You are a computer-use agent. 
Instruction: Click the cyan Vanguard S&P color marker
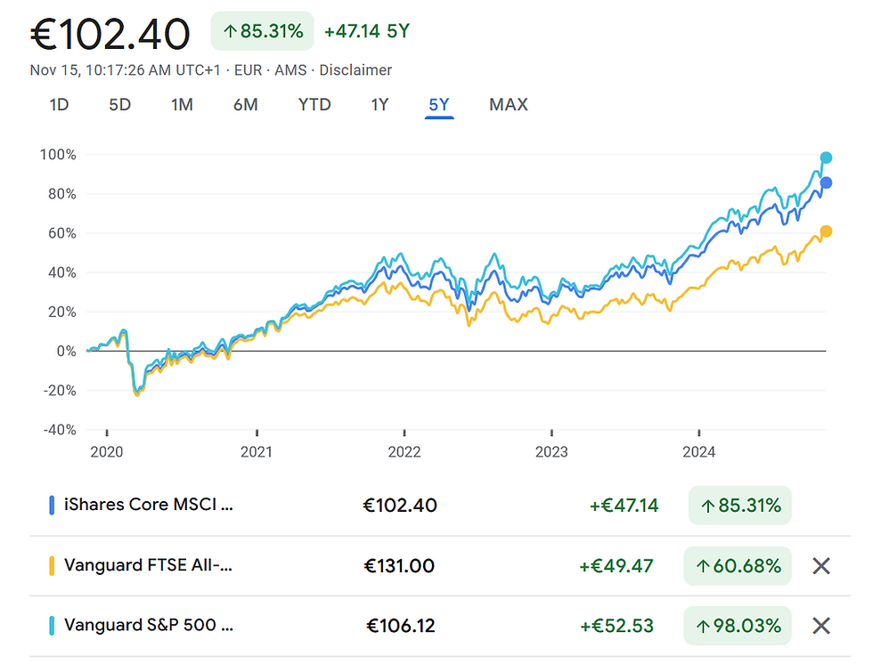pos(52,626)
